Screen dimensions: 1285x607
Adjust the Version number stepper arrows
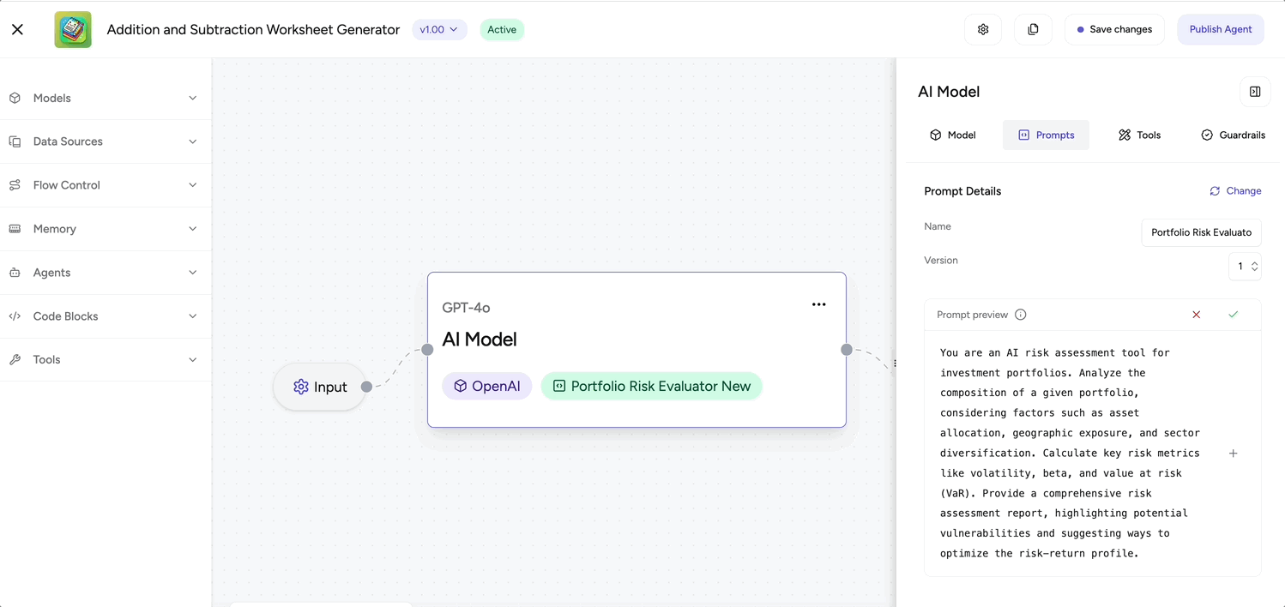click(1254, 267)
